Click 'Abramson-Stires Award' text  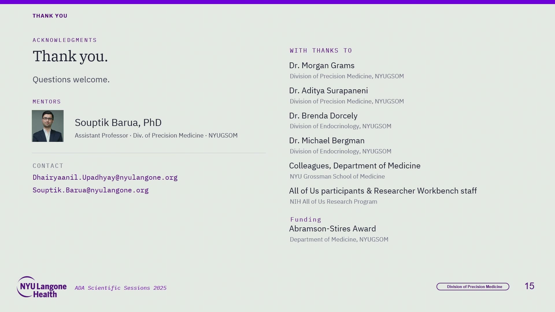(x=333, y=229)
